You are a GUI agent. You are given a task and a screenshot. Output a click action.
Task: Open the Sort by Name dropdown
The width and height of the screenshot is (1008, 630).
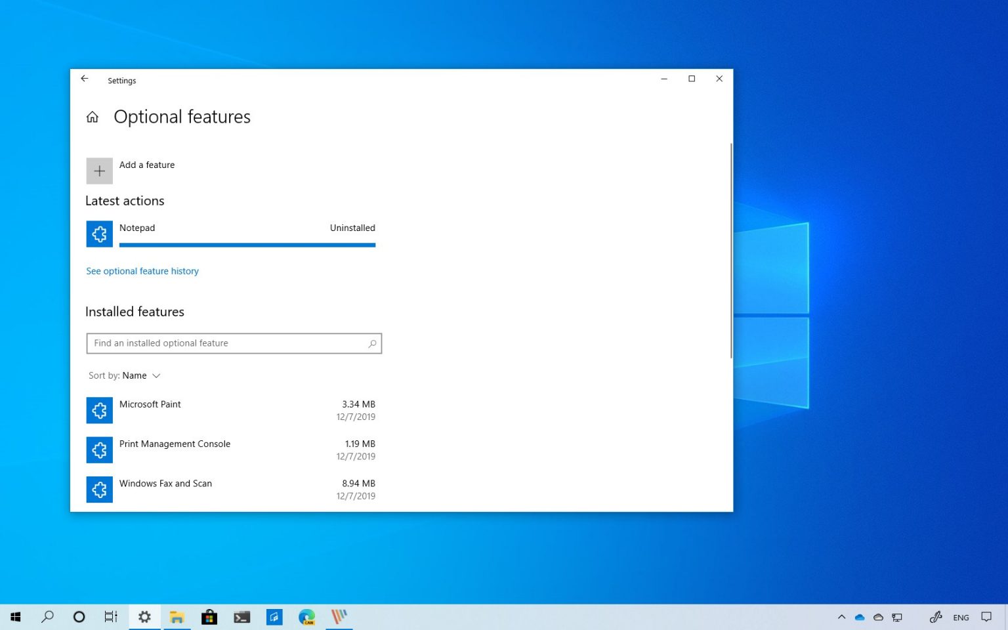click(x=125, y=375)
